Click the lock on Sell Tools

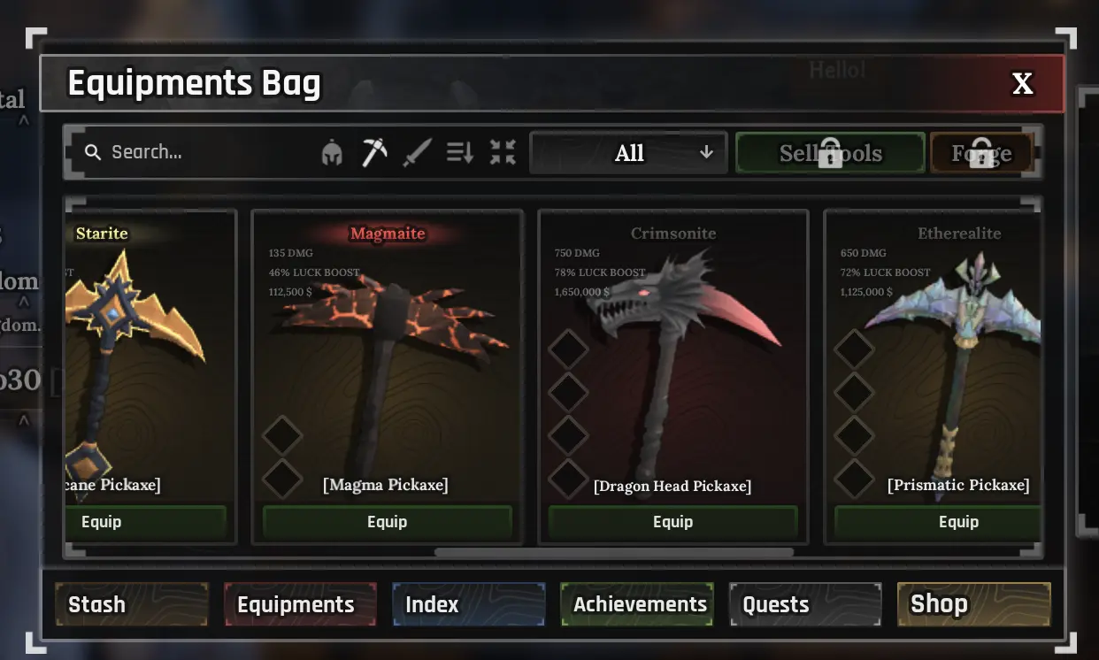click(830, 153)
